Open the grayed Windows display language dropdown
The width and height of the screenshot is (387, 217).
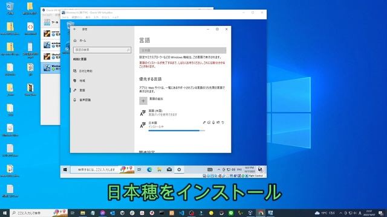point(183,50)
